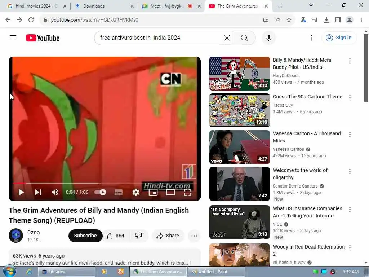Mute the video volume

55,192
